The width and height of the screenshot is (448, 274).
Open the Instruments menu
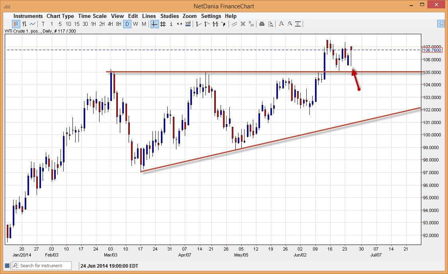pos(28,16)
